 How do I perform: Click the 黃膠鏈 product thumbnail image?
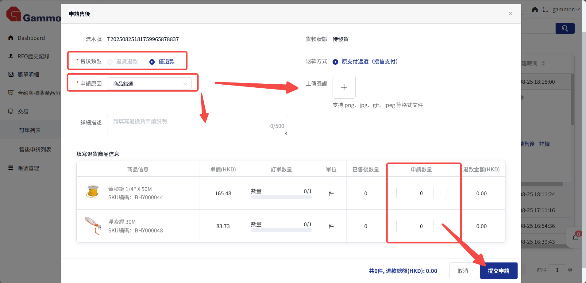pos(93,192)
